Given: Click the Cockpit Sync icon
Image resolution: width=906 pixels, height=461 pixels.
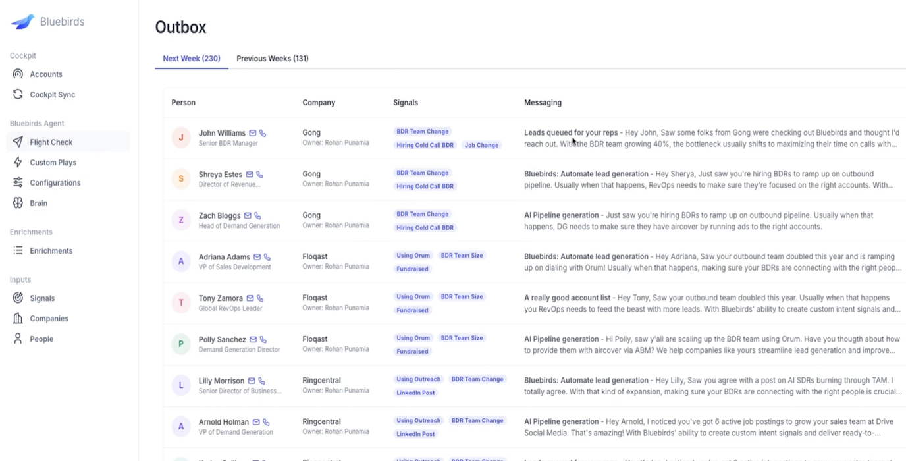Looking at the screenshot, I should point(18,95).
